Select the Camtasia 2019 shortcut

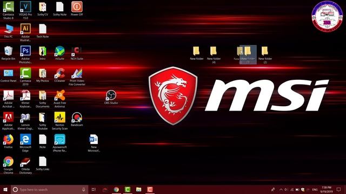click(25, 73)
